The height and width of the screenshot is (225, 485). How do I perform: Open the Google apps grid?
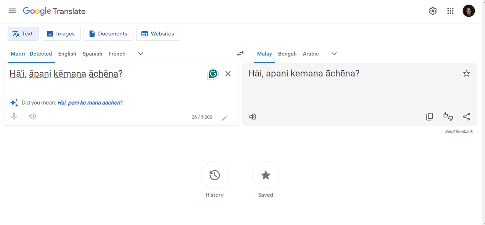pyautogui.click(x=450, y=11)
